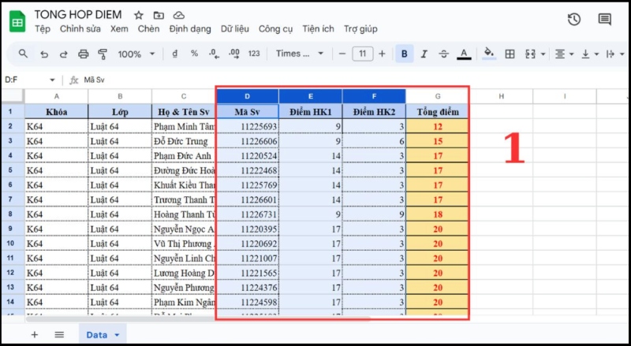Rename the document title TONG HOP DIEM
The width and height of the screenshot is (631, 346).
78,14
